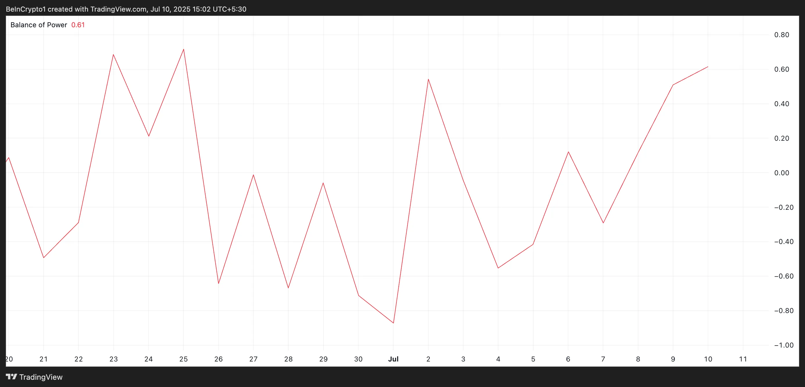The image size is (805, 387).
Task: Click the date label 21 on time axis
Action: tap(43, 359)
